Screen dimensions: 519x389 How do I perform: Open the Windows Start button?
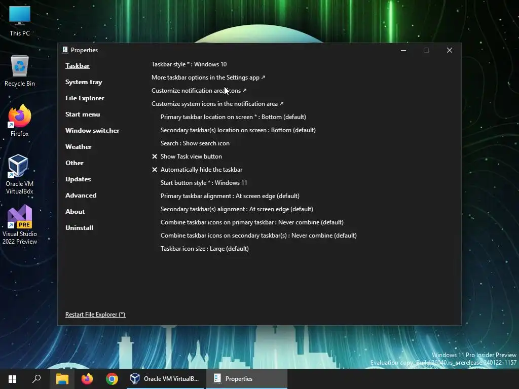(x=12, y=379)
